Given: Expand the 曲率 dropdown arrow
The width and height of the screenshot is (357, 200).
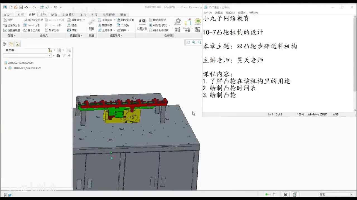Looking at the screenshot, I should (x=128, y=30).
